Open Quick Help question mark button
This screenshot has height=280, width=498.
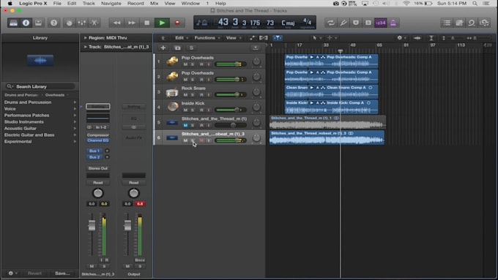[54, 23]
